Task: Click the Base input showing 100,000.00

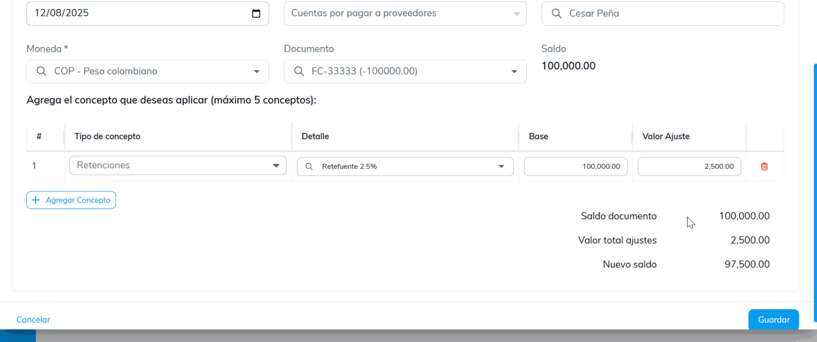Action: [575, 167]
